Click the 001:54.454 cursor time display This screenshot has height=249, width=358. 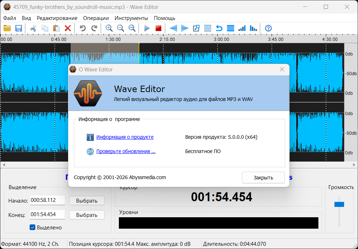click(x=221, y=197)
